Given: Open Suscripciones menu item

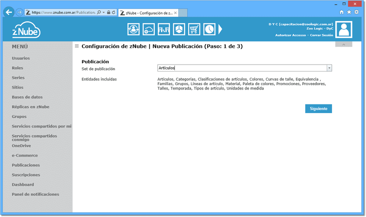Looking at the screenshot, I should (26, 175).
